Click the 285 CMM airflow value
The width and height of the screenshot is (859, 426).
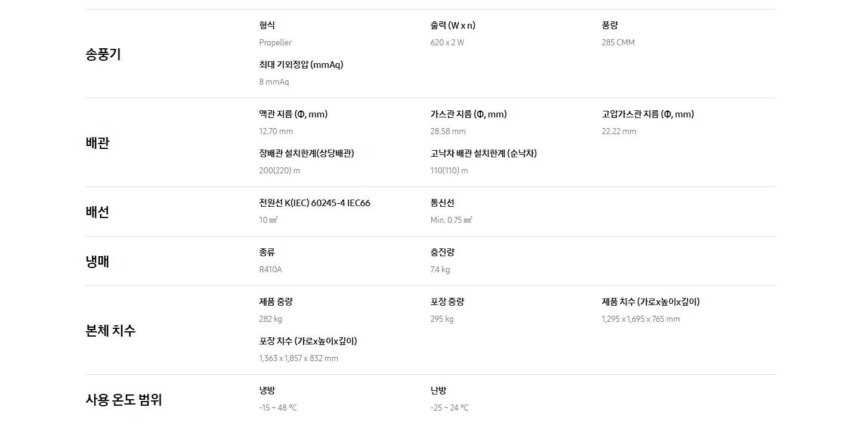618,42
